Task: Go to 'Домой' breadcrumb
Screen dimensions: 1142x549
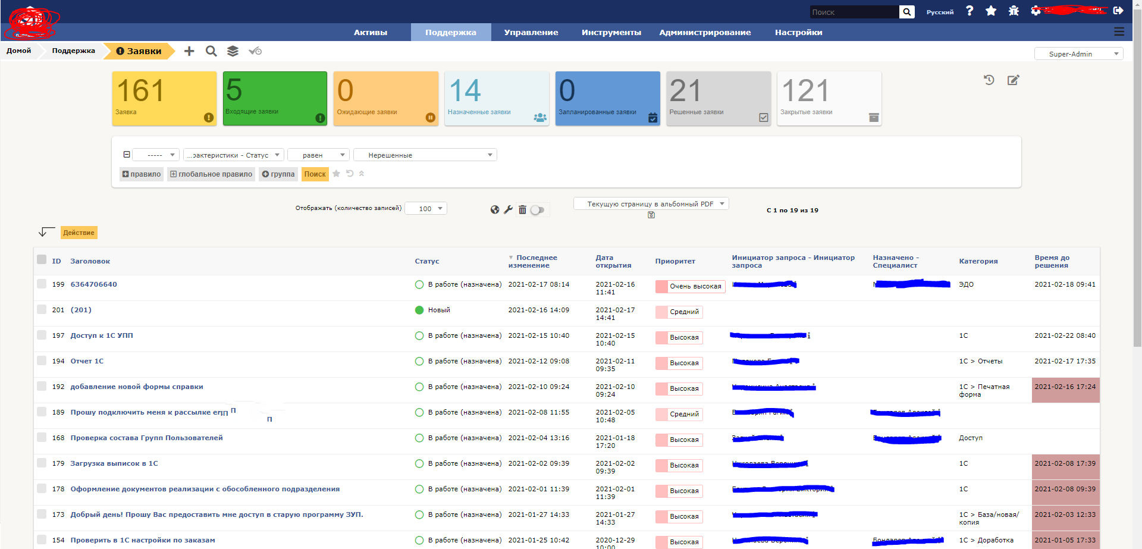Action: tap(19, 51)
